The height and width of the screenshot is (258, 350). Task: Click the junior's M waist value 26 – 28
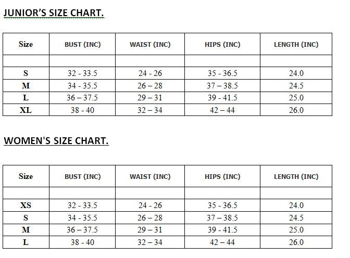click(x=150, y=86)
